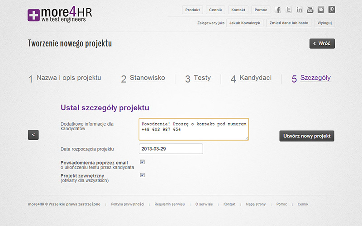The height and width of the screenshot is (226, 362).
Task: Click the 'Data rozpoczęcia projektu' label
Action: [87, 149]
